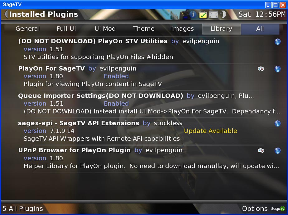
Task: Click "Helper Library for PlayOn plugin" description
Action: coord(151,166)
